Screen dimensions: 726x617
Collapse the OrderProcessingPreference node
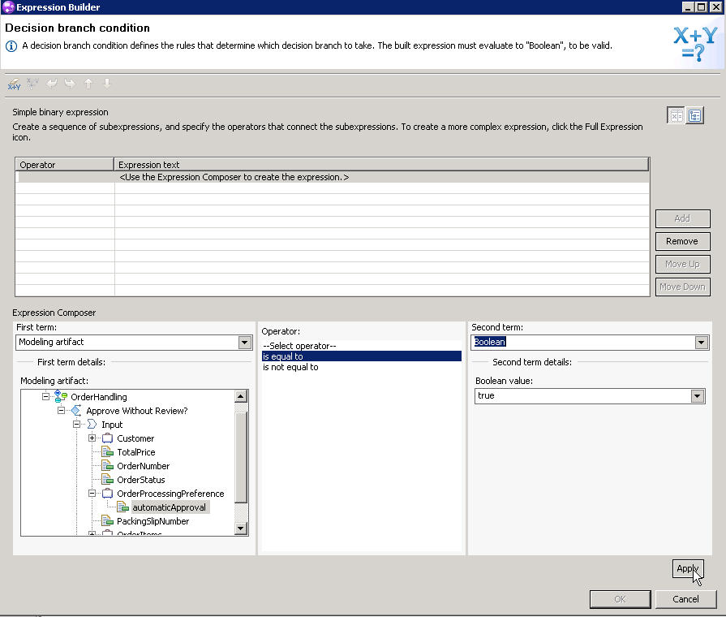92,494
